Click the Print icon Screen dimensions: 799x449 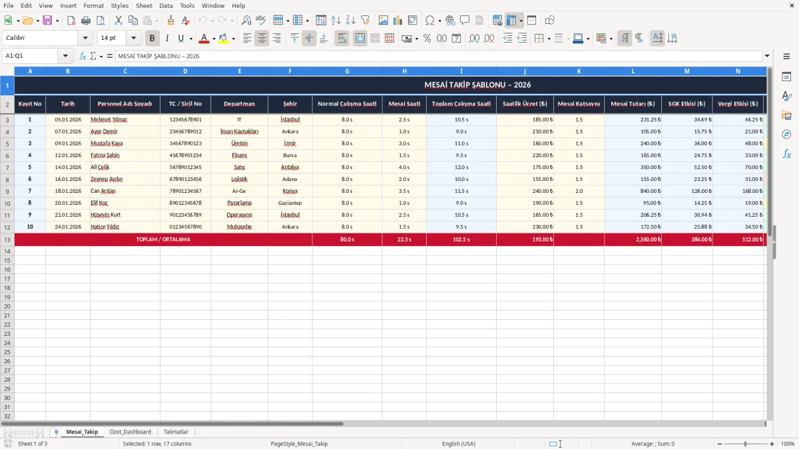click(86, 21)
